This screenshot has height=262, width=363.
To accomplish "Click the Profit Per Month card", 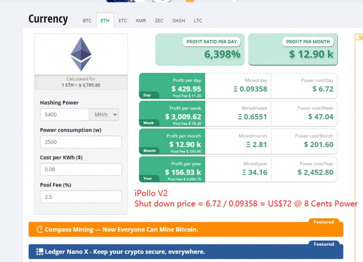I will pos(293,50).
